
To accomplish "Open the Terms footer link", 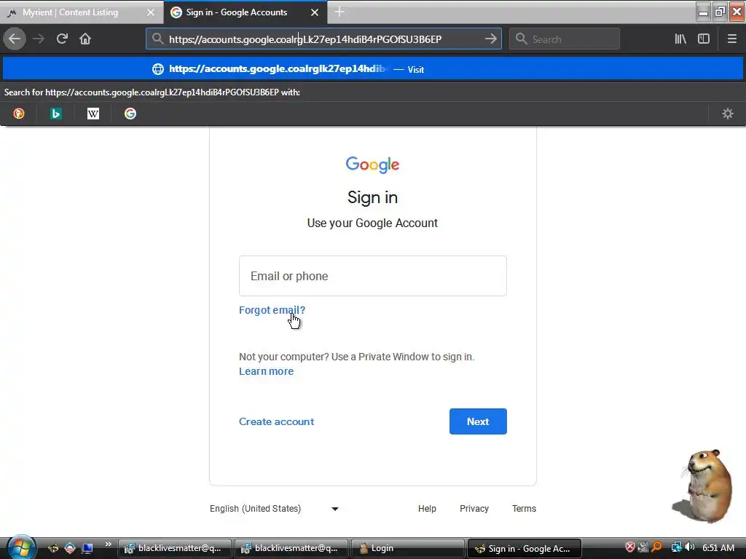I will coord(524,509).
